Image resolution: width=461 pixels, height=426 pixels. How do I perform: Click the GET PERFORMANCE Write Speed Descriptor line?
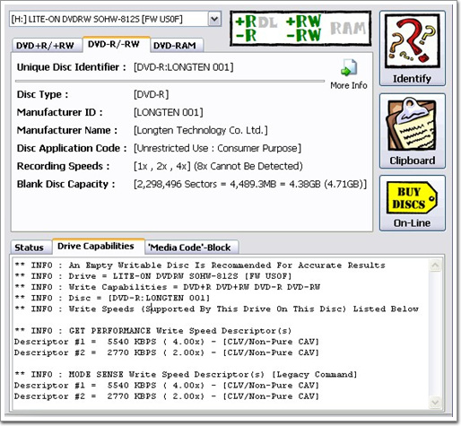click(x=153, y=331)
